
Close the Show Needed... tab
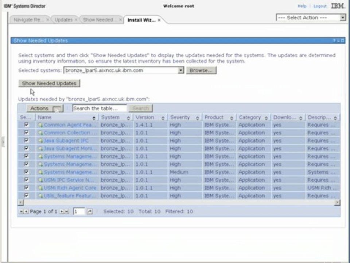pyautogui.click(x=120, y=20)
